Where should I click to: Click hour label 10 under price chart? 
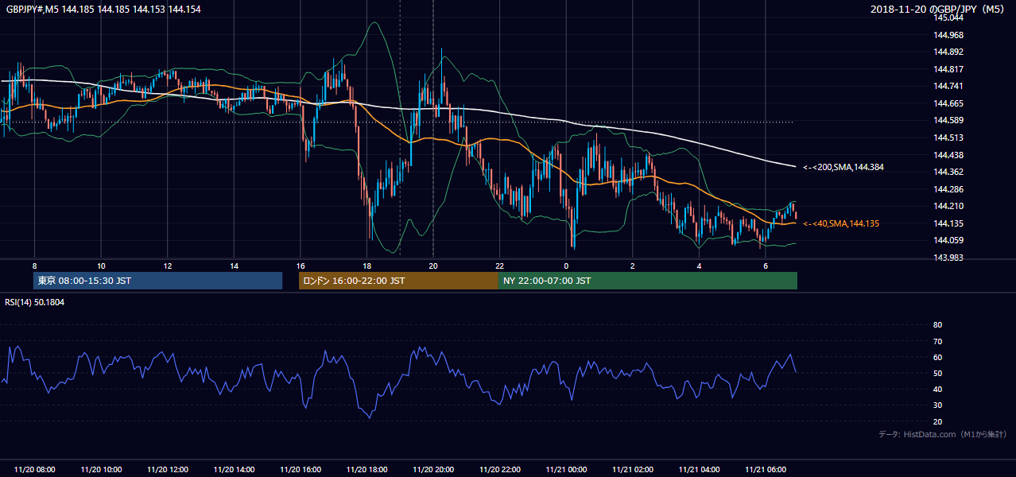coord(101,266)
